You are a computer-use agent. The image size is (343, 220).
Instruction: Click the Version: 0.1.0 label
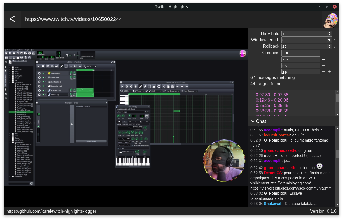[x=323, y=211]
